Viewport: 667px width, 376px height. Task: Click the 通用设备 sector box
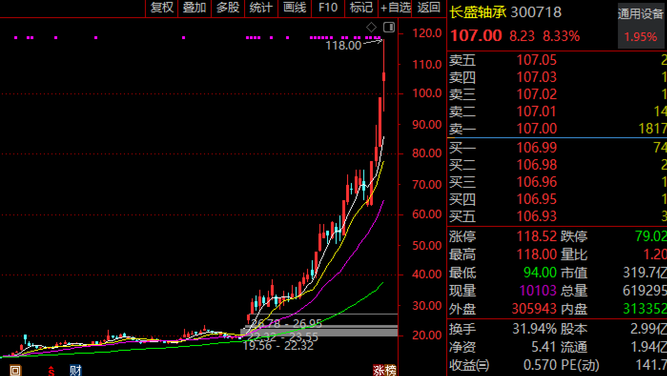(640, 26)
